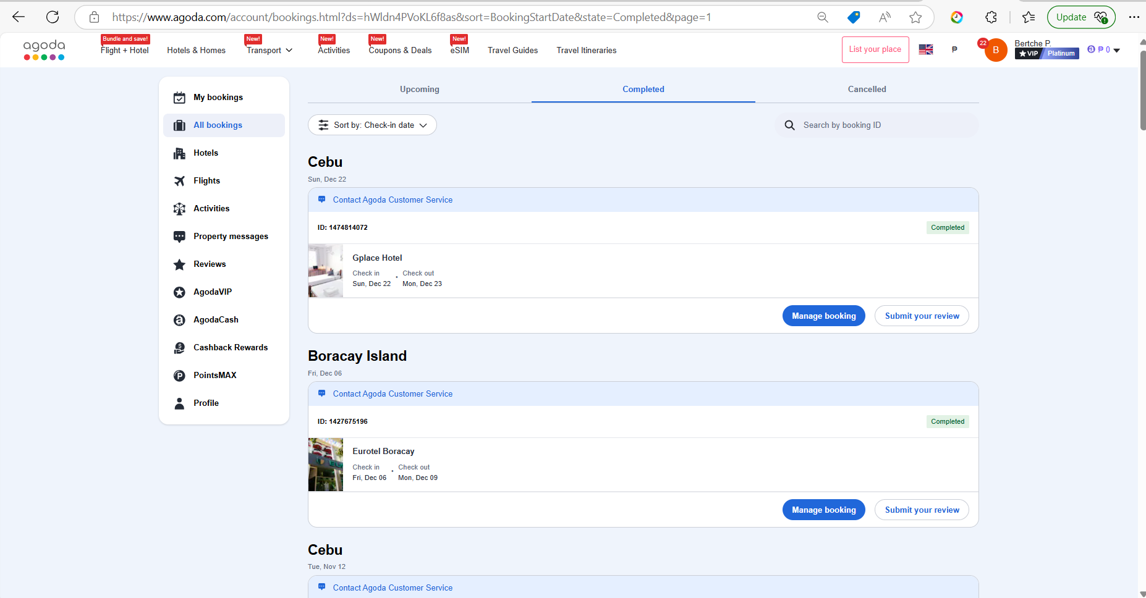Click booking ID 1474814072 text
This screenshot has height=598, width=1146.
(342, 227)
